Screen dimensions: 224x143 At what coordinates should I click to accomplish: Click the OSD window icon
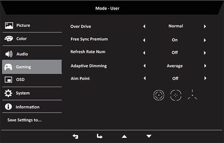9,79
